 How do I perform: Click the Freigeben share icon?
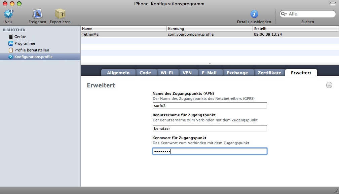tap(37, 14)
